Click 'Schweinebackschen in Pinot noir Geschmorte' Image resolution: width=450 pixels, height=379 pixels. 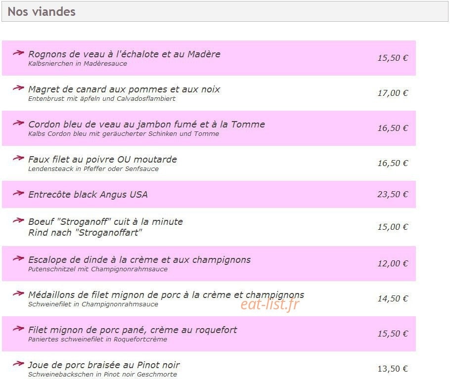pyautogui.click(x=102, y=375)
